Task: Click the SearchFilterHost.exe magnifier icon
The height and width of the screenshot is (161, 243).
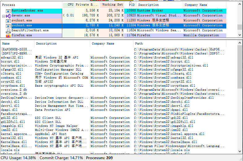Action: click(8, 30)
